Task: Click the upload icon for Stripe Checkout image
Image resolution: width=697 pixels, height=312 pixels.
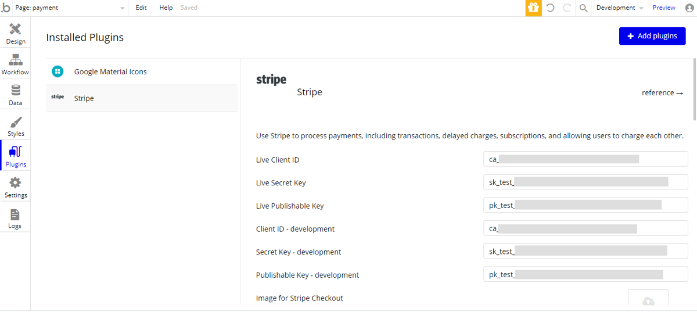Action: 648,300
